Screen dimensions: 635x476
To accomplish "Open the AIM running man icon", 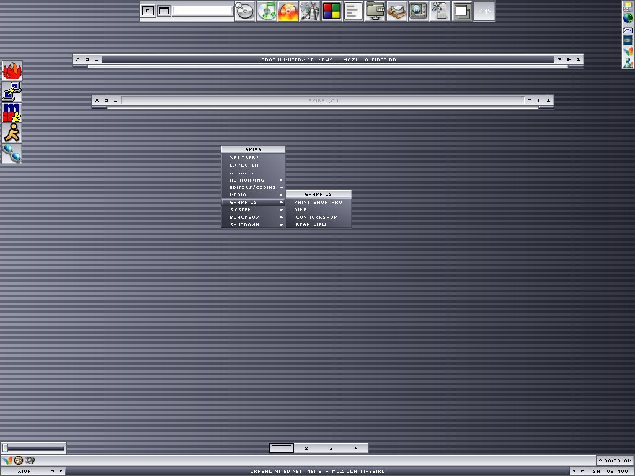I will (12, 133).
